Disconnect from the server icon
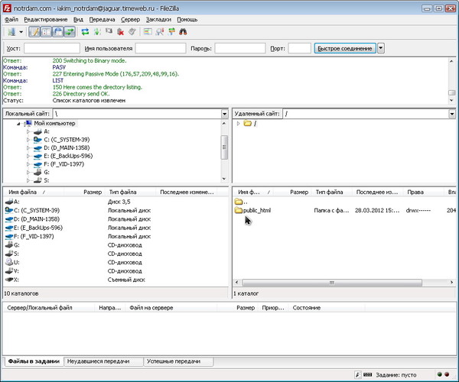The image size is (459, 382). pyautogui.click(x=120, y=32)
